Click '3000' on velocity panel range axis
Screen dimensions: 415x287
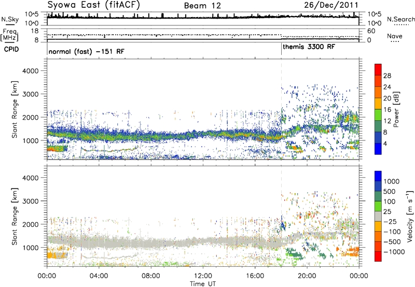[x=30, y=201]
